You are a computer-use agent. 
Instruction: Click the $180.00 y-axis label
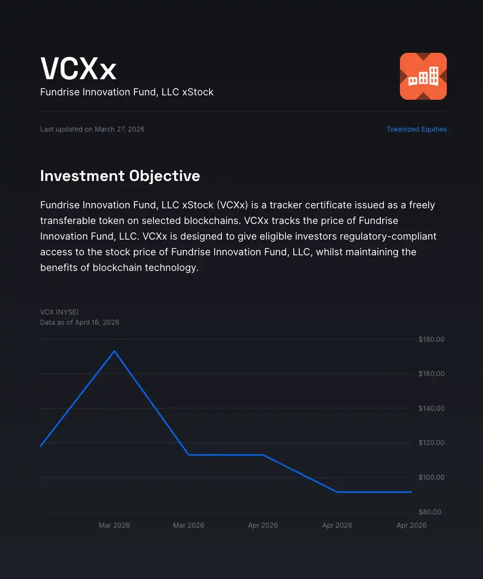tap(431, 339)
